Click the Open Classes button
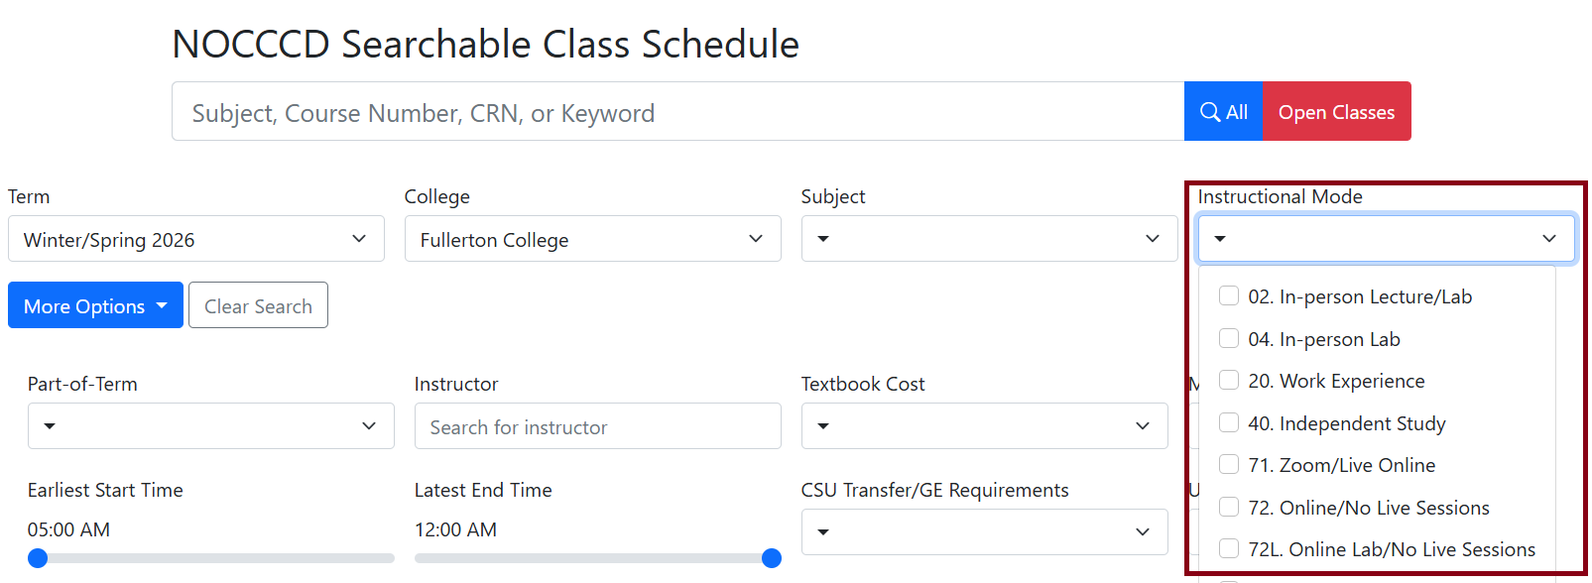1592x583 pixels. (x=1336, y=112)
